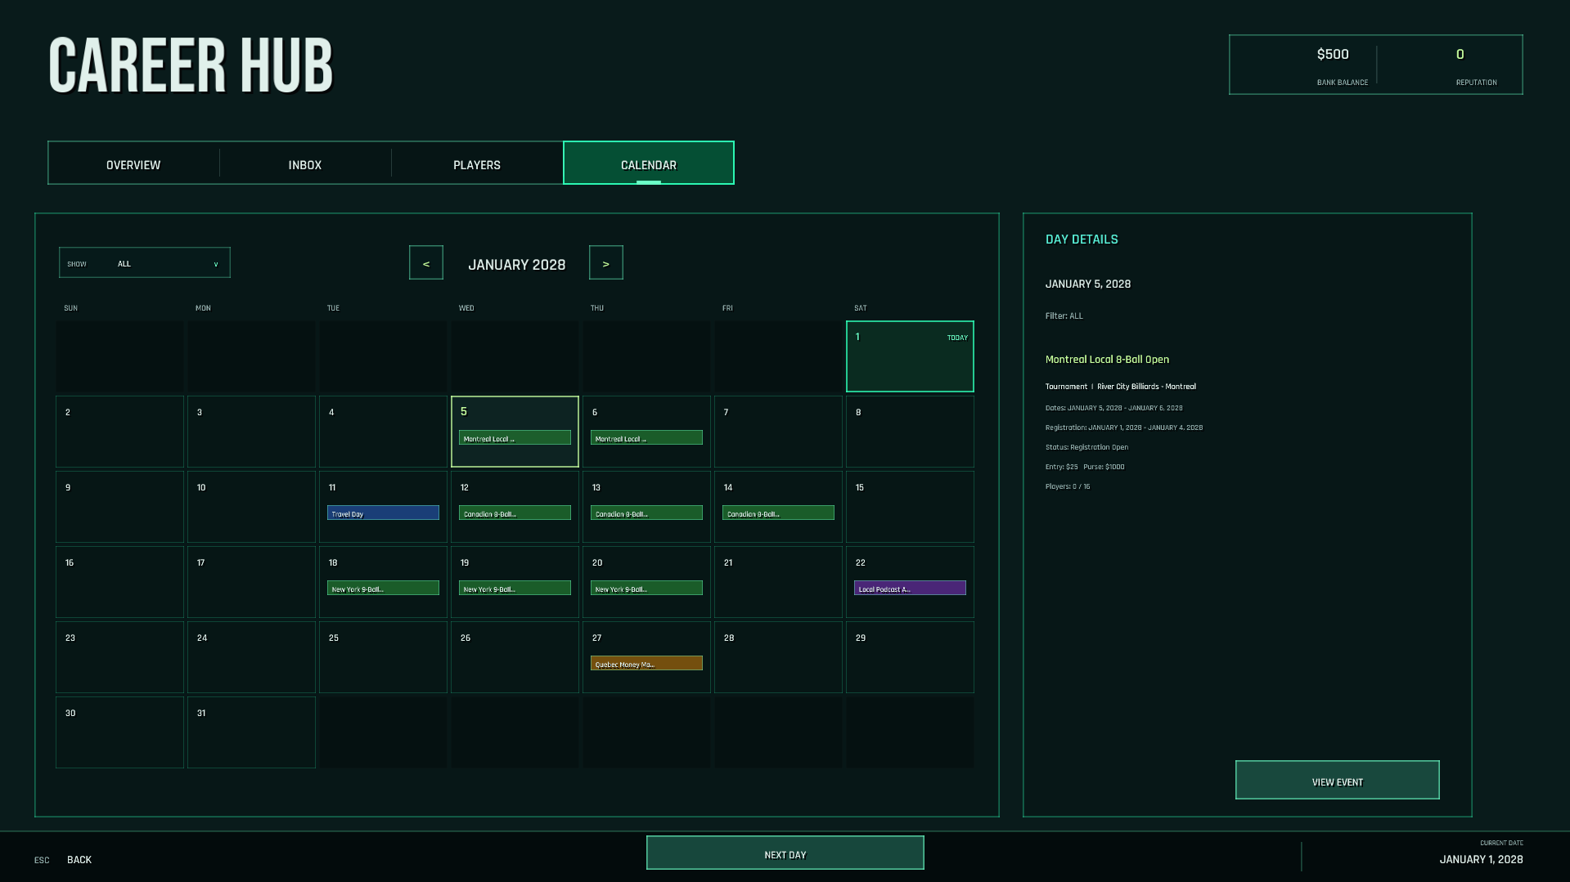Select New York 9-Ball event on January 20
Screen dimensions: 1570x882
[x=646, y=589]
